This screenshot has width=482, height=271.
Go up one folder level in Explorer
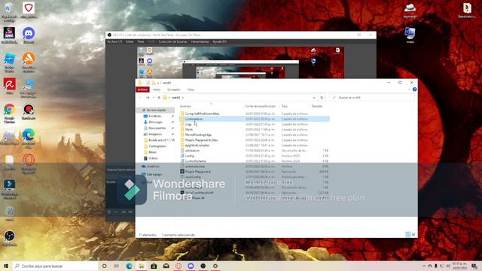click(159, 97)
